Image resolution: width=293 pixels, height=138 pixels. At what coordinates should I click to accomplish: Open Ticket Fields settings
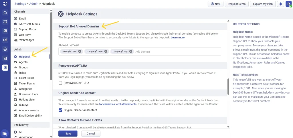coord(26,78)
